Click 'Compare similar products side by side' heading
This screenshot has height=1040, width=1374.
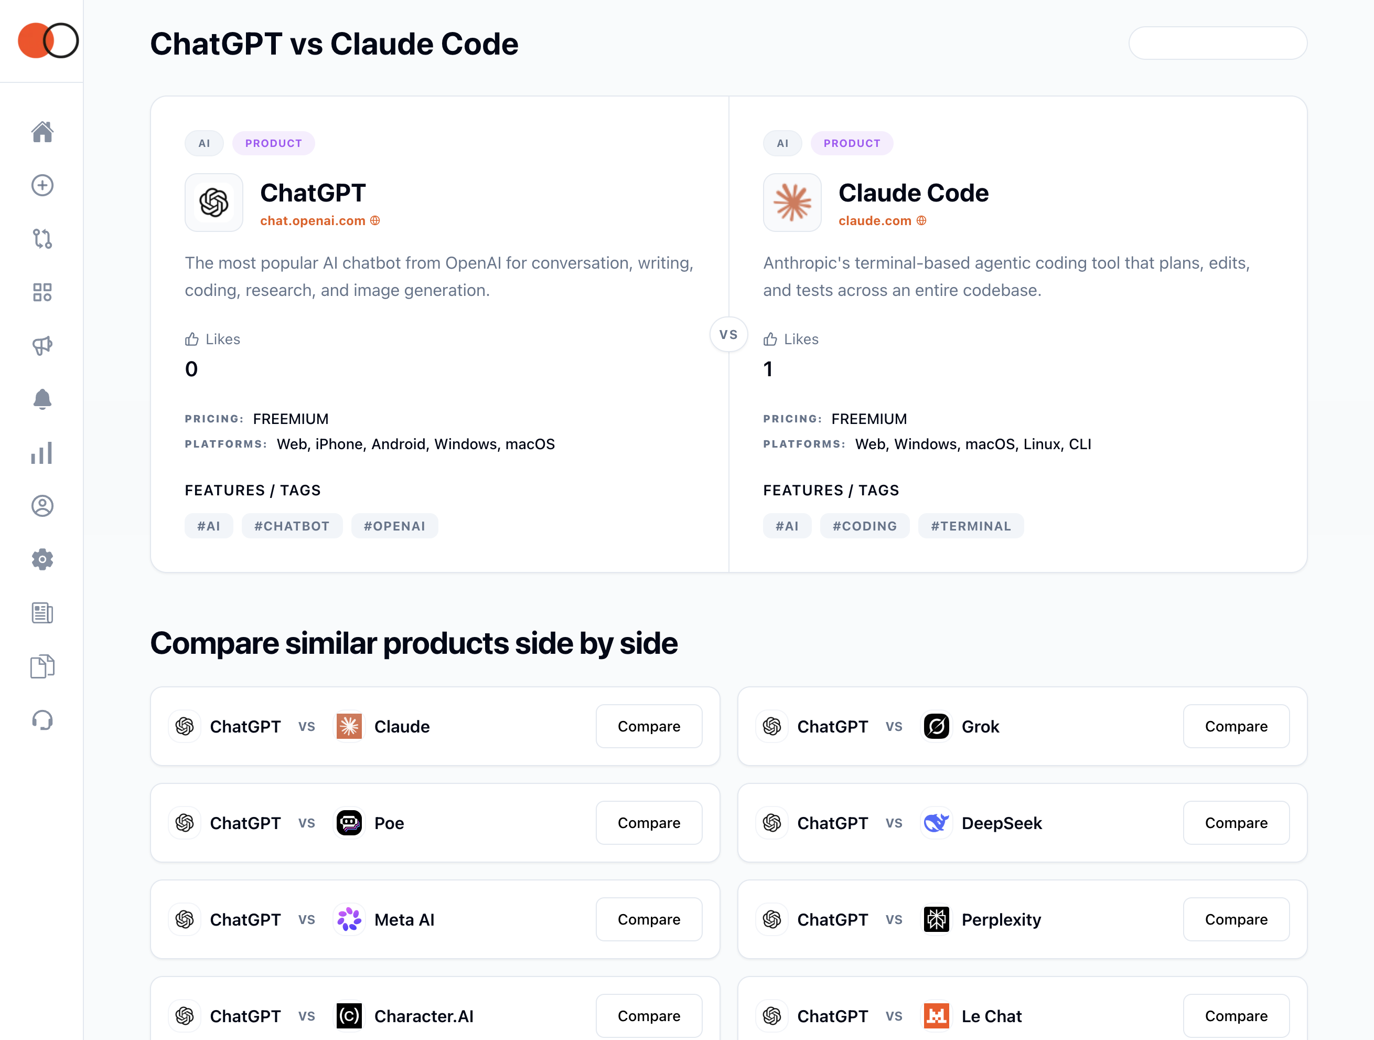pos(414,643)
